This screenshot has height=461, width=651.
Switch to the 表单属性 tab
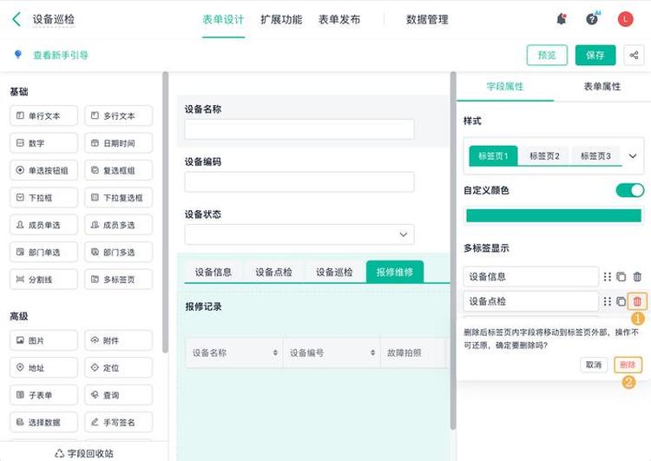602,87
